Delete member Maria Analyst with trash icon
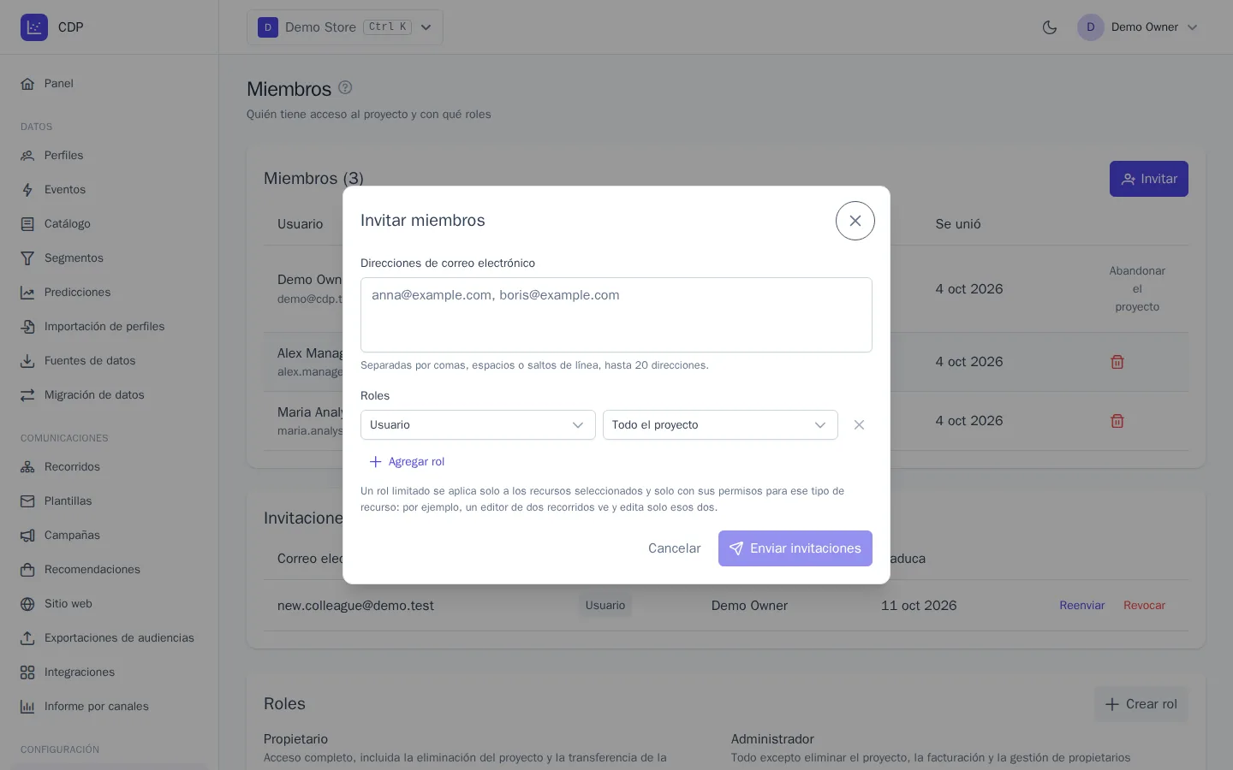Screen dimensions: 1233x770 tap(1117, 421)
